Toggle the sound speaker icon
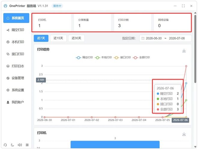The image size is (198, 150). 20,145
